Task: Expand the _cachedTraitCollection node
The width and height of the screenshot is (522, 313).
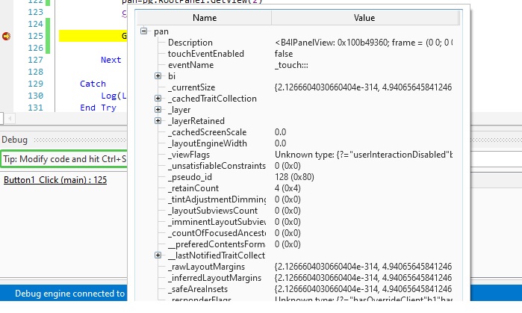Action: click(158, 99)
